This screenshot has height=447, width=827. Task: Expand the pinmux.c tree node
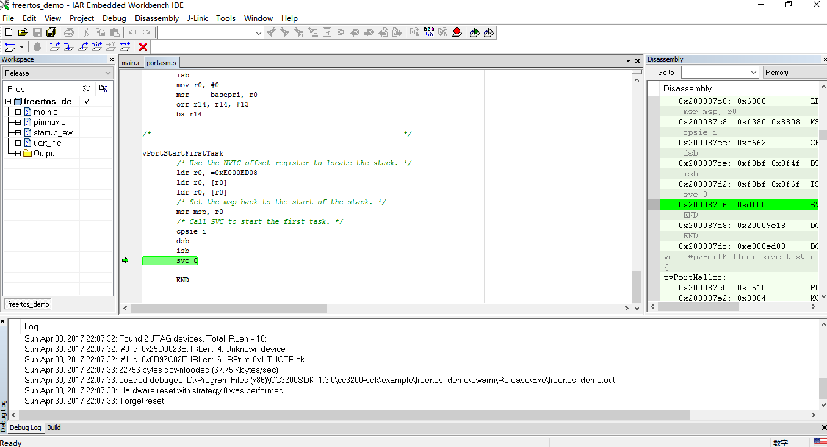pos(18,123)
